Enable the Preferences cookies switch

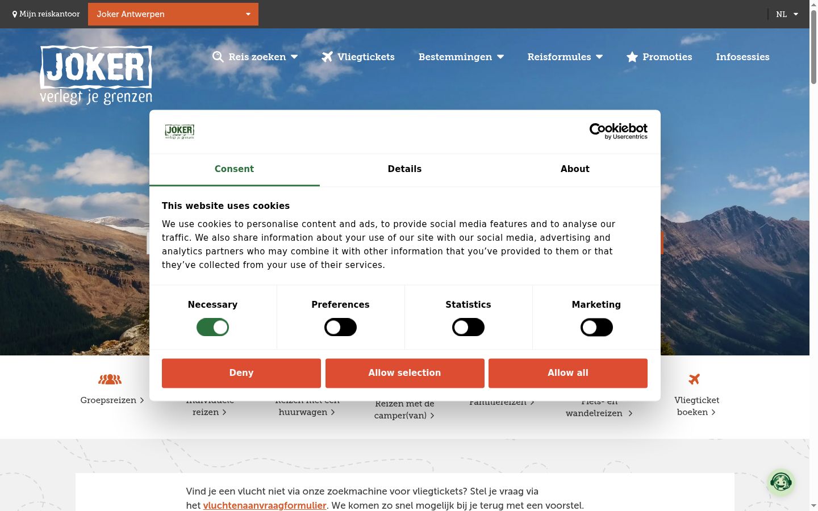tap(340, 327)
